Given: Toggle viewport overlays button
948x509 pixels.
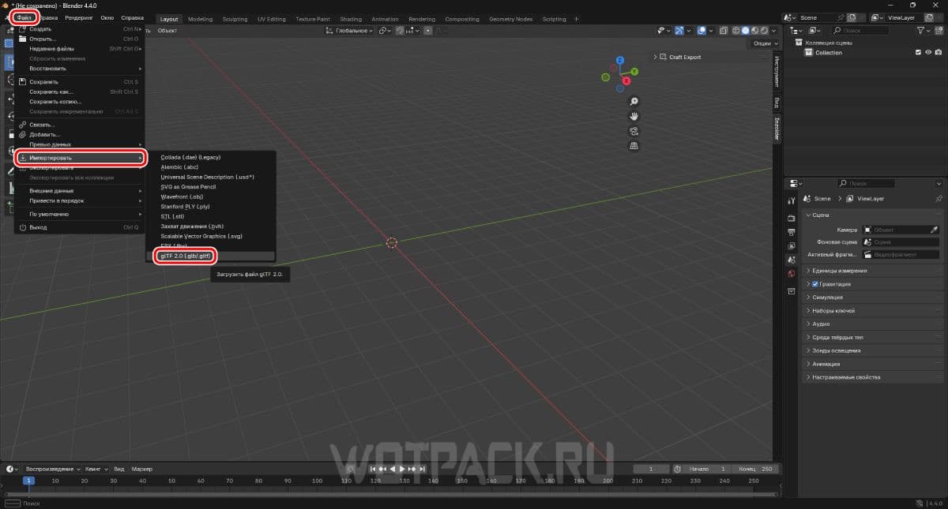Looking at the screenshot, I should (x=700, y=31).
